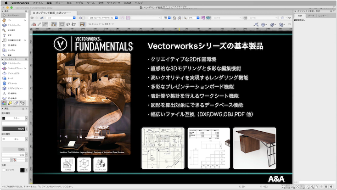Expand the パン tool flyout arrow
Screen dimensions: 337x190
25,20
